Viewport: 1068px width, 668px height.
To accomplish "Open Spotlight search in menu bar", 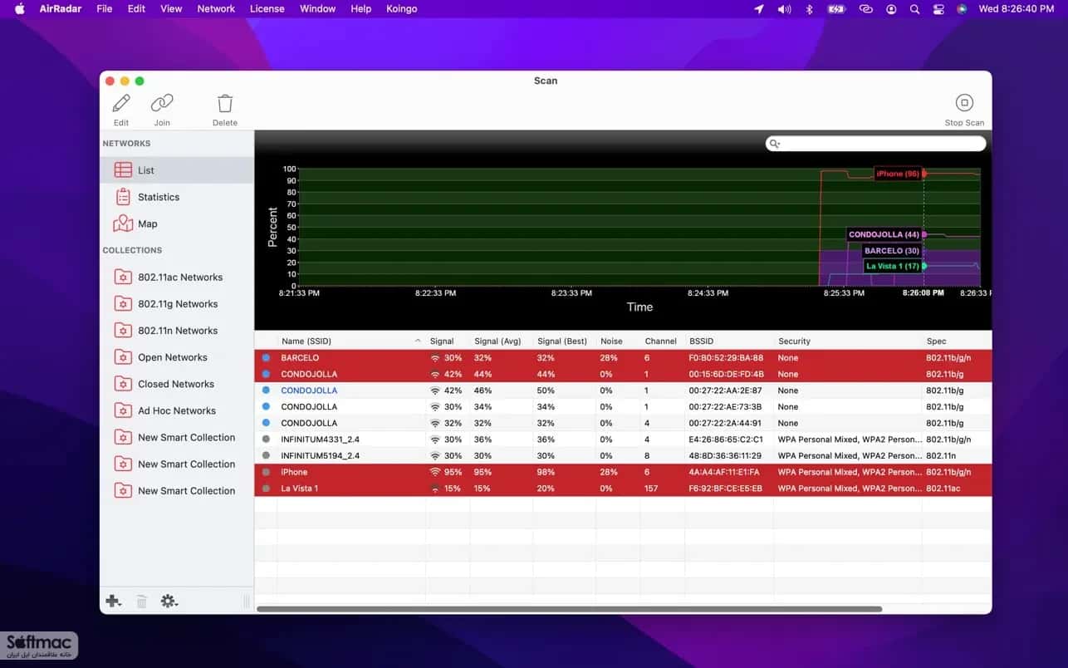I will (x=914, y=9).
